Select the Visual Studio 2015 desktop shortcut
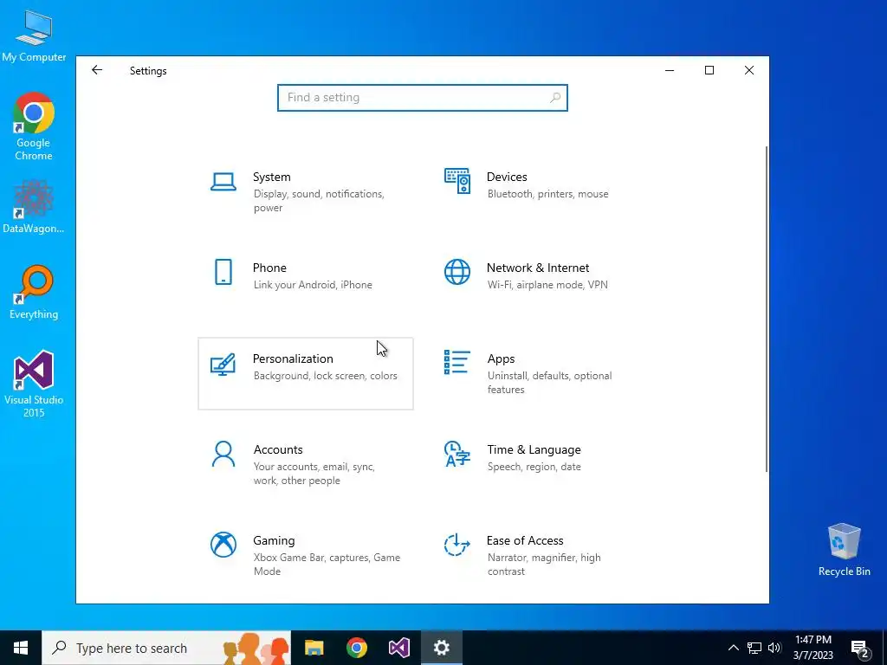 (34, 384)
